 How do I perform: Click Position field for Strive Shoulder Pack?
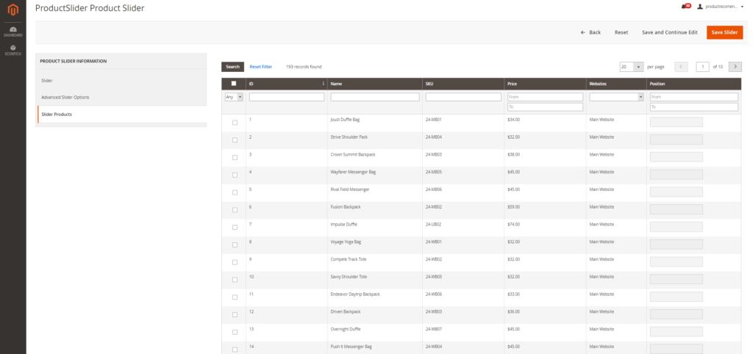(x=676, y=140)
